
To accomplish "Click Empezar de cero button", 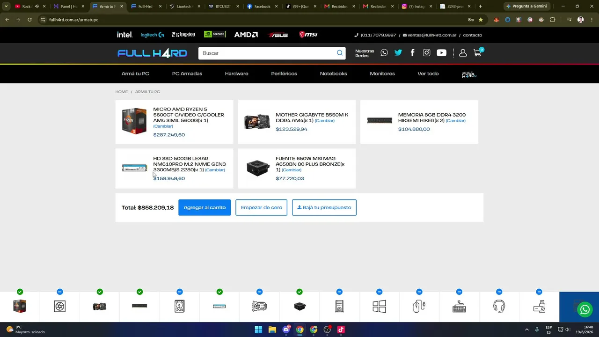I will [262, 207].
